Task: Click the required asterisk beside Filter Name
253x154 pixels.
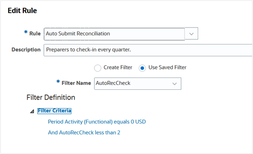Action: pyautogui.click(x=58, y=81)
